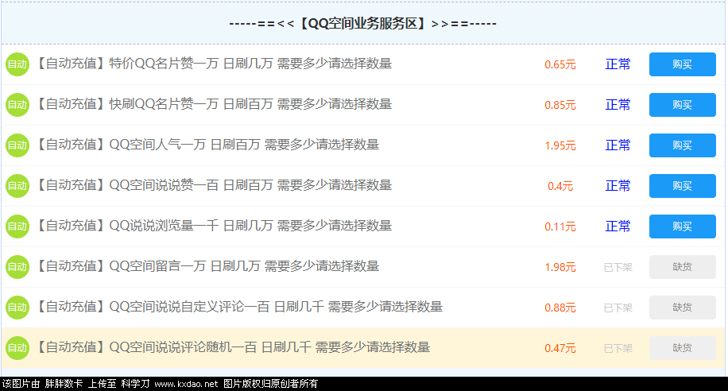Click the 0.11元 price

pos(560,226)
